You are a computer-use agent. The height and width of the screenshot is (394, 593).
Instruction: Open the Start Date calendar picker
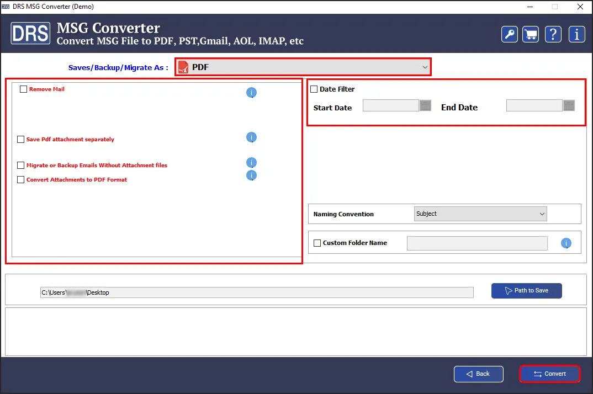tap(426, 105)
